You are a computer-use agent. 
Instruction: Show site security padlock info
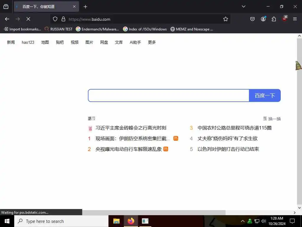tap(63, 19)
